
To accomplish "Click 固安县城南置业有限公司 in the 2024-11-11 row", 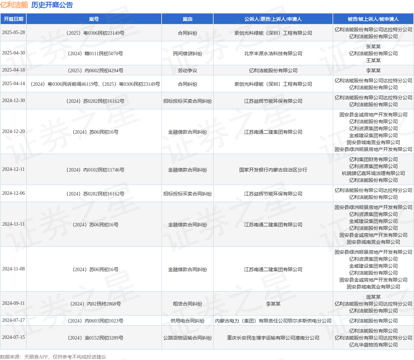I will [373, 242].
